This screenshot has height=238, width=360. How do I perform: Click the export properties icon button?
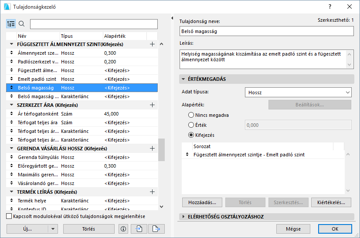[x=156, y=229]
